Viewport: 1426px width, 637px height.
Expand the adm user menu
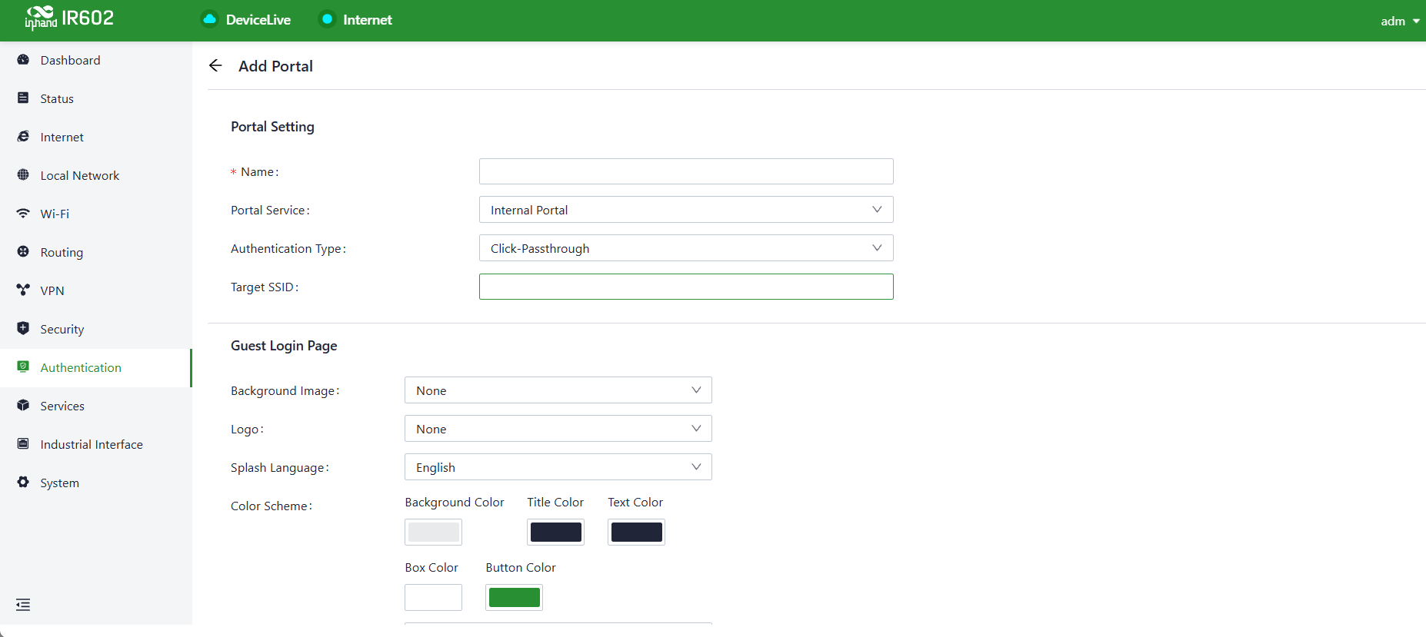[x=1400, y=22]
